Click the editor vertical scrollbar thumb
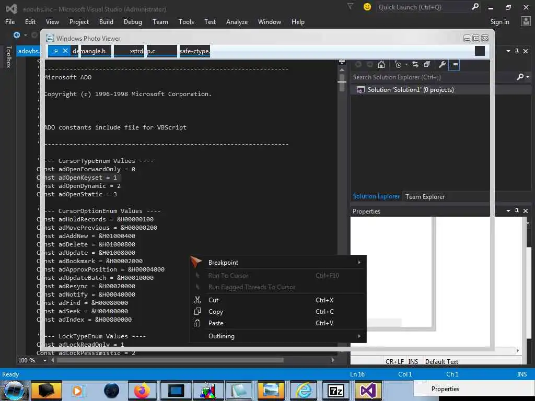 (342, 82)
